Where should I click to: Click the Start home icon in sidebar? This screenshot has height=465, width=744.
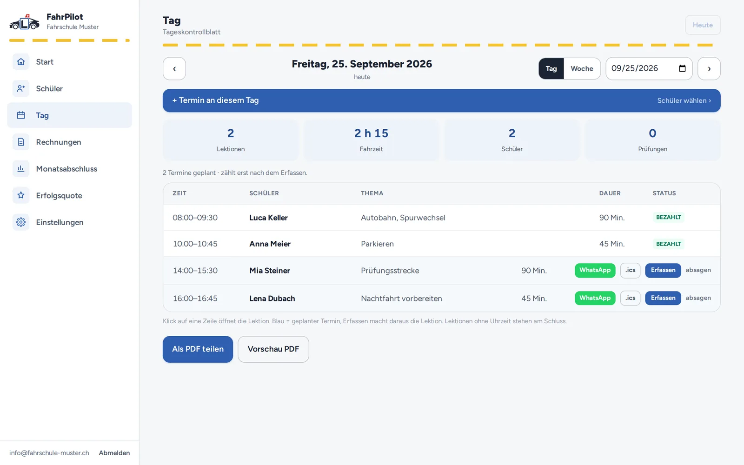point(21,62)
